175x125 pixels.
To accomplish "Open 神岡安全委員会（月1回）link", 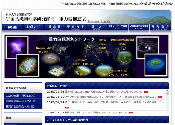I will pos(23,106).
